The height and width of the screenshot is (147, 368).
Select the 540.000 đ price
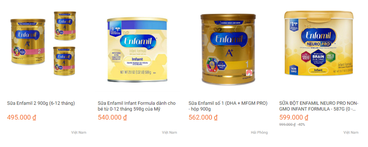[x=112, y=117]
